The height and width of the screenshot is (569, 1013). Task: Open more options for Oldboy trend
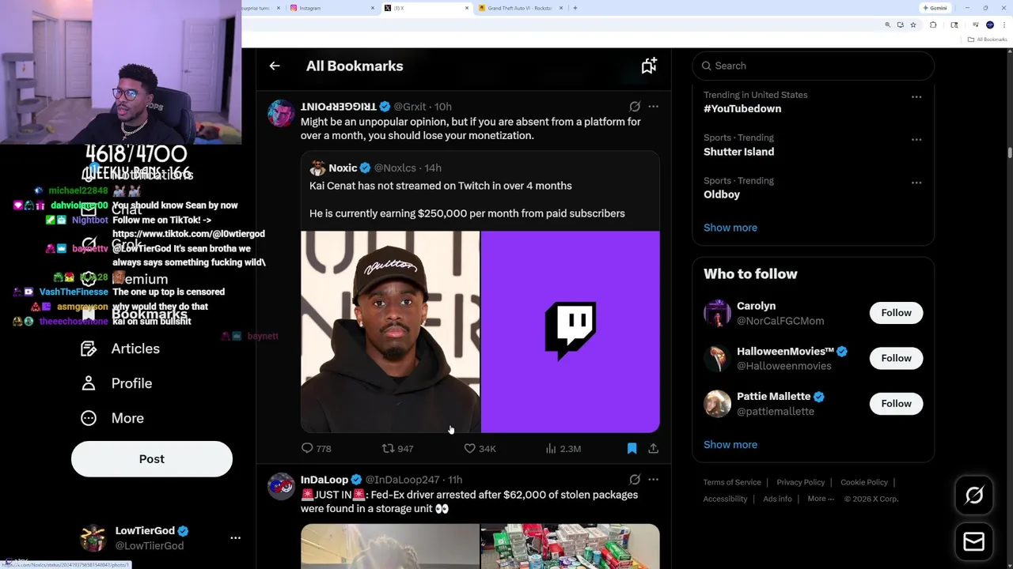(916, 183)
